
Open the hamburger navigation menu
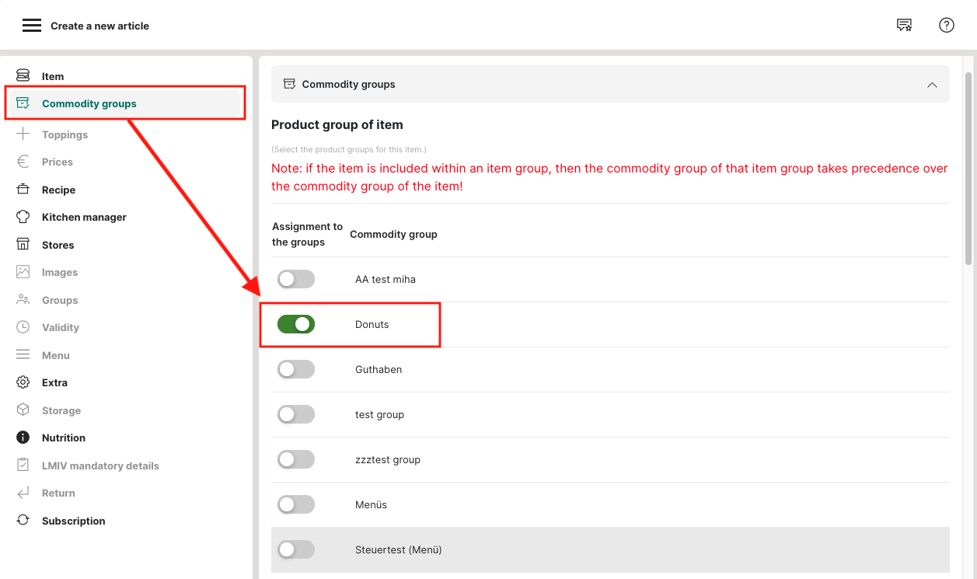pos(31,26)
